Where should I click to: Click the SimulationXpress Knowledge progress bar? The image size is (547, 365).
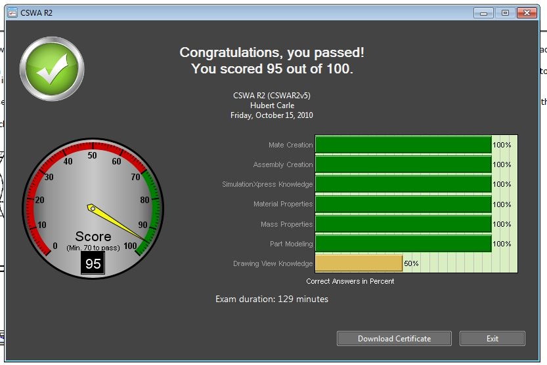pyautogui.click(x=404, y=184)
